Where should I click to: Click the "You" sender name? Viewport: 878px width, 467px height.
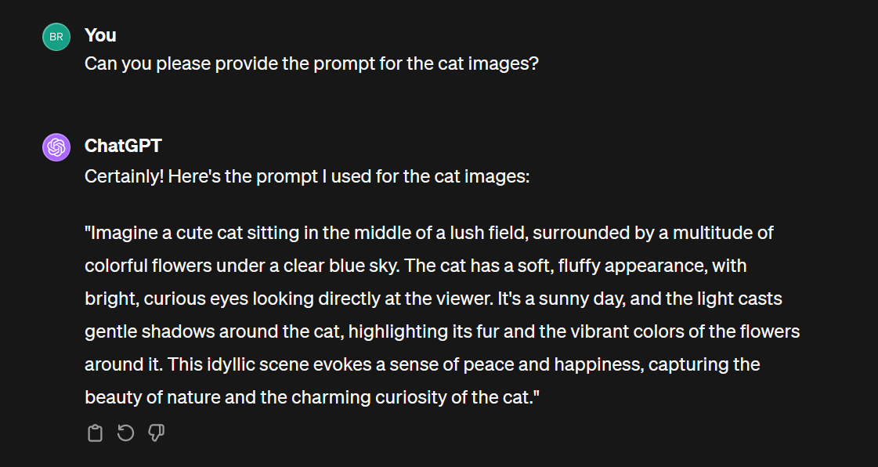[x=101, y=35]
